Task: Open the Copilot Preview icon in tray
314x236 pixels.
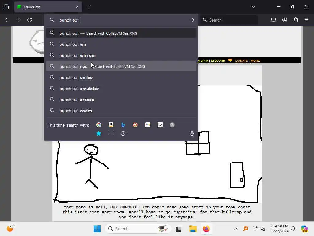Action: (x=304, y=229)
